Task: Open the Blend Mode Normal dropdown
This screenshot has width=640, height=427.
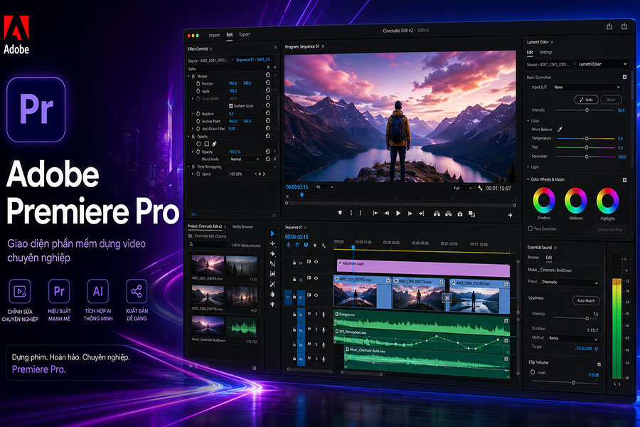Action: click(x=245, y=159)
